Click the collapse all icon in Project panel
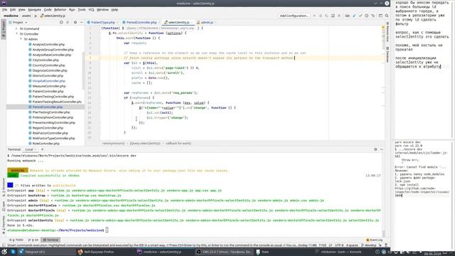Image resolution: width=455 pixels, height=256 pixels. coord(68,22)
